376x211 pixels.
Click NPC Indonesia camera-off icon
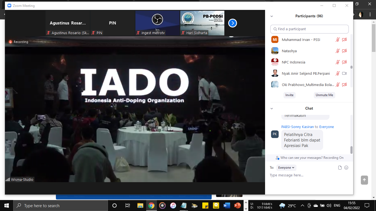(x=344, y=62)
